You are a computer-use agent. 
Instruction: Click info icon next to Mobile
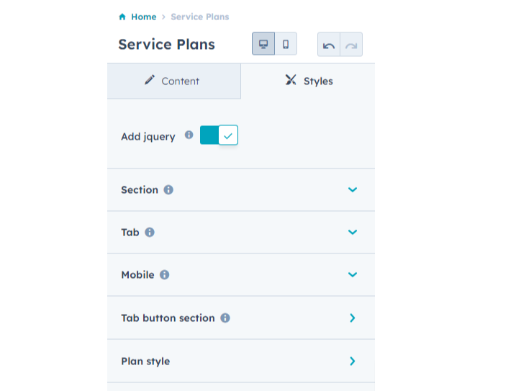pyautogui.click(x=165, y=275)
